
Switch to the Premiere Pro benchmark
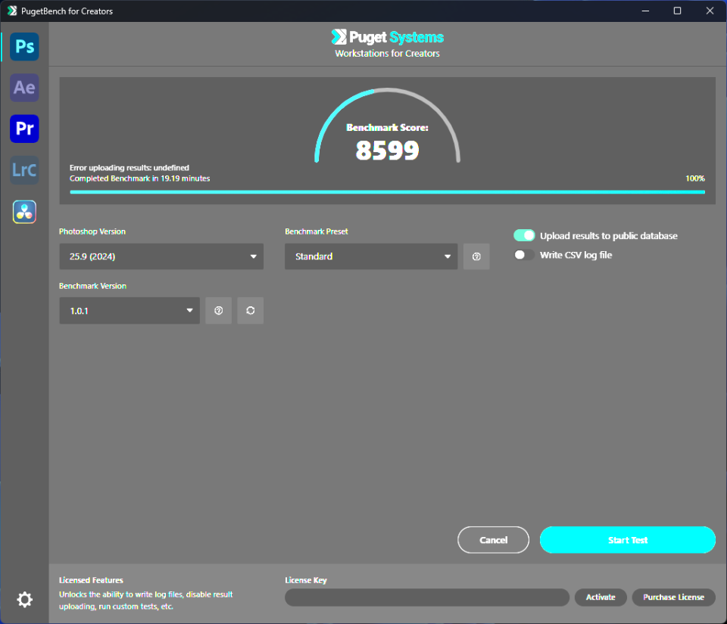tap(24, 129)
